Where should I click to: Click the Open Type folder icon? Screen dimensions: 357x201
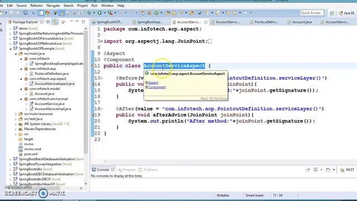167,13
